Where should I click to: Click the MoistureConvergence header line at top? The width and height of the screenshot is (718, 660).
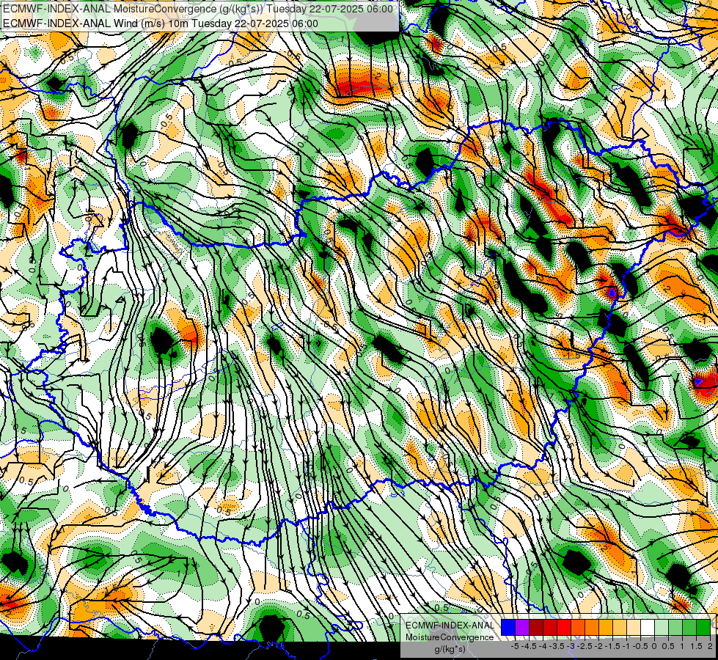(198, 9)
